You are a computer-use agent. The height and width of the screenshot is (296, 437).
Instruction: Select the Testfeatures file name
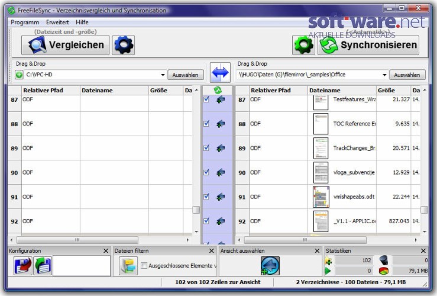[354, 99]
